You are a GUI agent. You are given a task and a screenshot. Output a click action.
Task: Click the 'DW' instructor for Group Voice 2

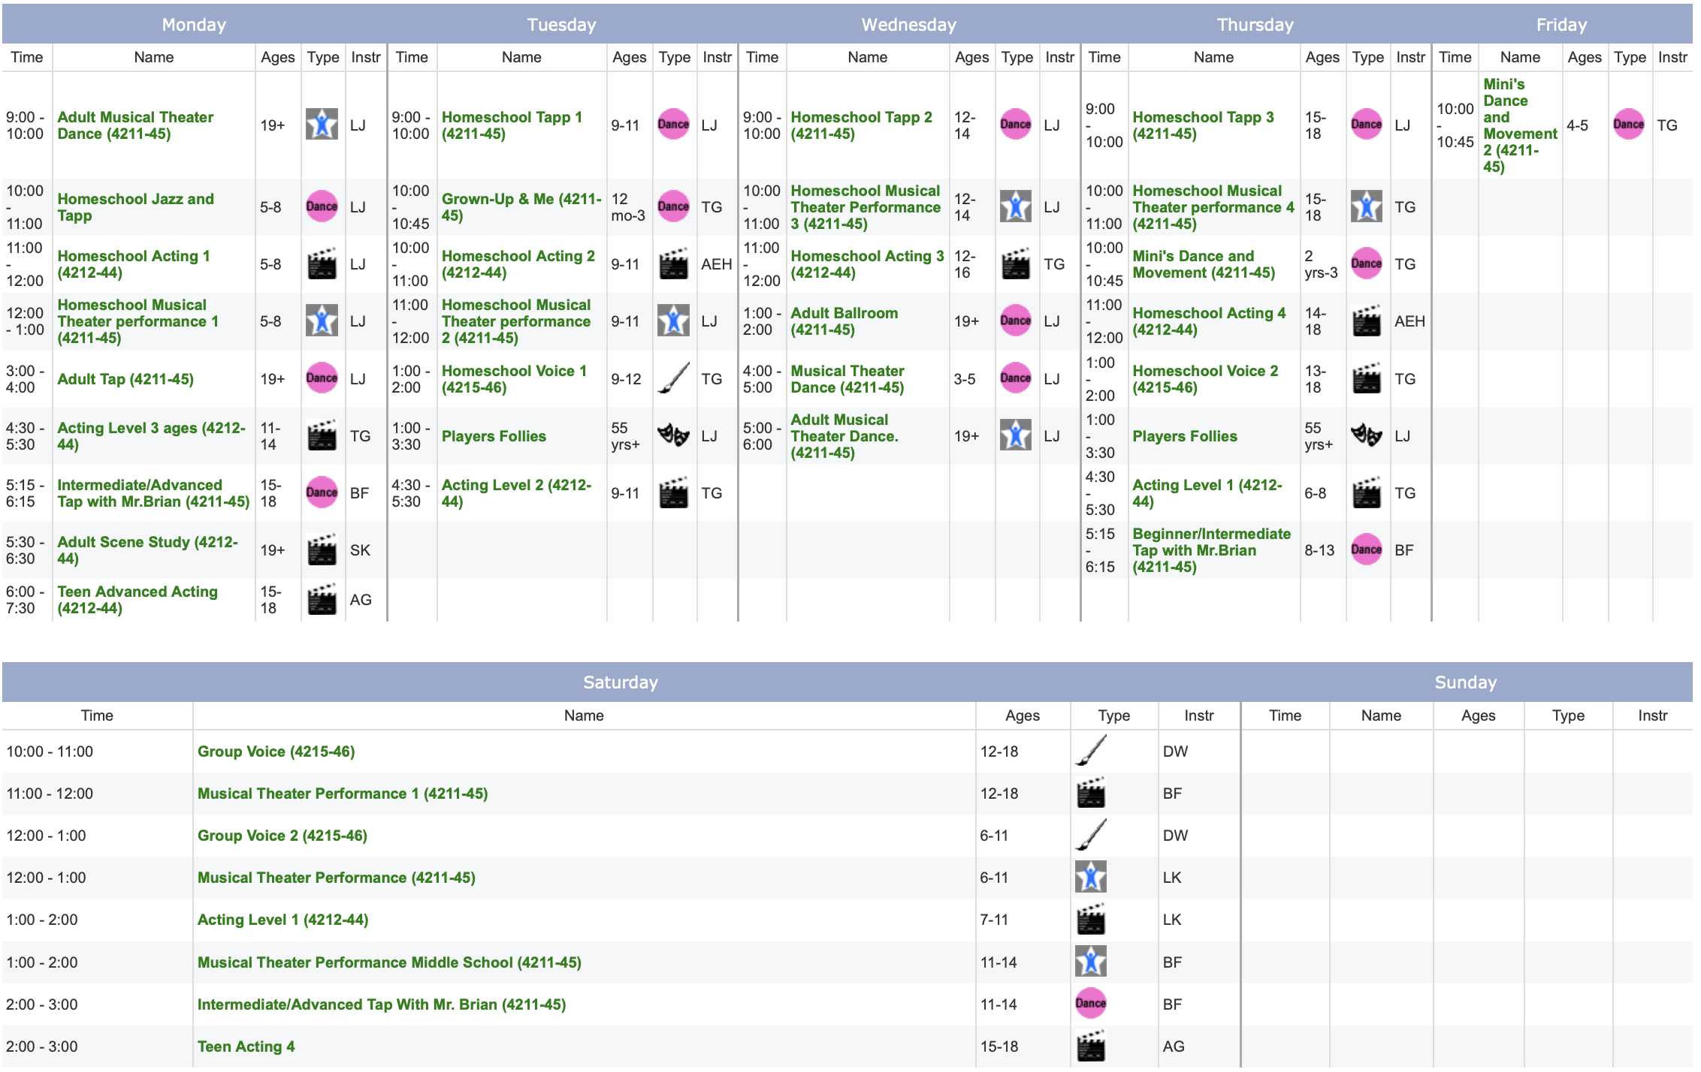tap(1175, 836)
